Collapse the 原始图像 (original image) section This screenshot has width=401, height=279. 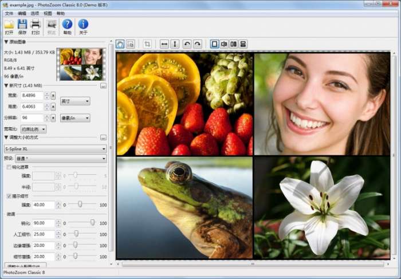click(6, 42)
